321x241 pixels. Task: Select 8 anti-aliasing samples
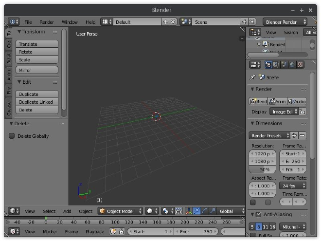pyautogui.click(x=259, y=227)
